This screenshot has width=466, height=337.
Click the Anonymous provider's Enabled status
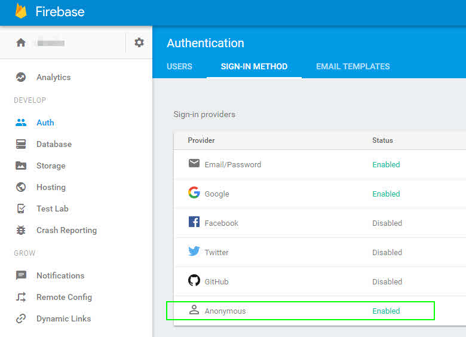point(386,311)
